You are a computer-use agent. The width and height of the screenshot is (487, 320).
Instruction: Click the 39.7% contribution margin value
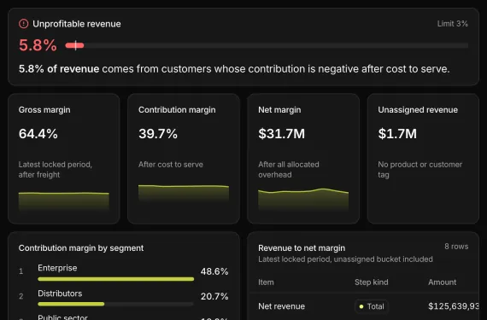(x=158, y=134)
